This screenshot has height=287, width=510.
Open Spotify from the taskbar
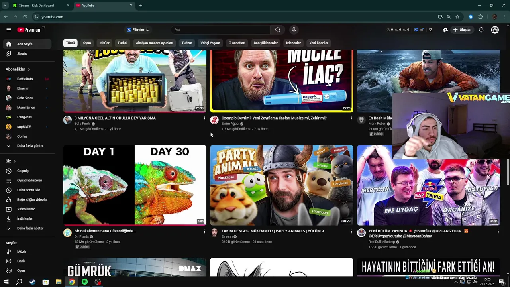[x=84, y=282]
